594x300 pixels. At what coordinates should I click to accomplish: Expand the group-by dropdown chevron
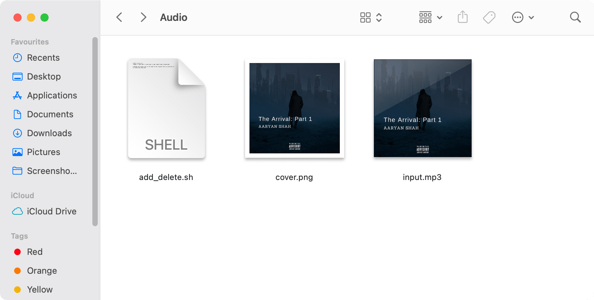[x=440, y=18]
